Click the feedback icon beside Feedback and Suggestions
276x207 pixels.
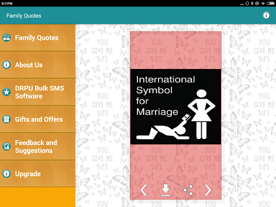click(x=6, y=146)
